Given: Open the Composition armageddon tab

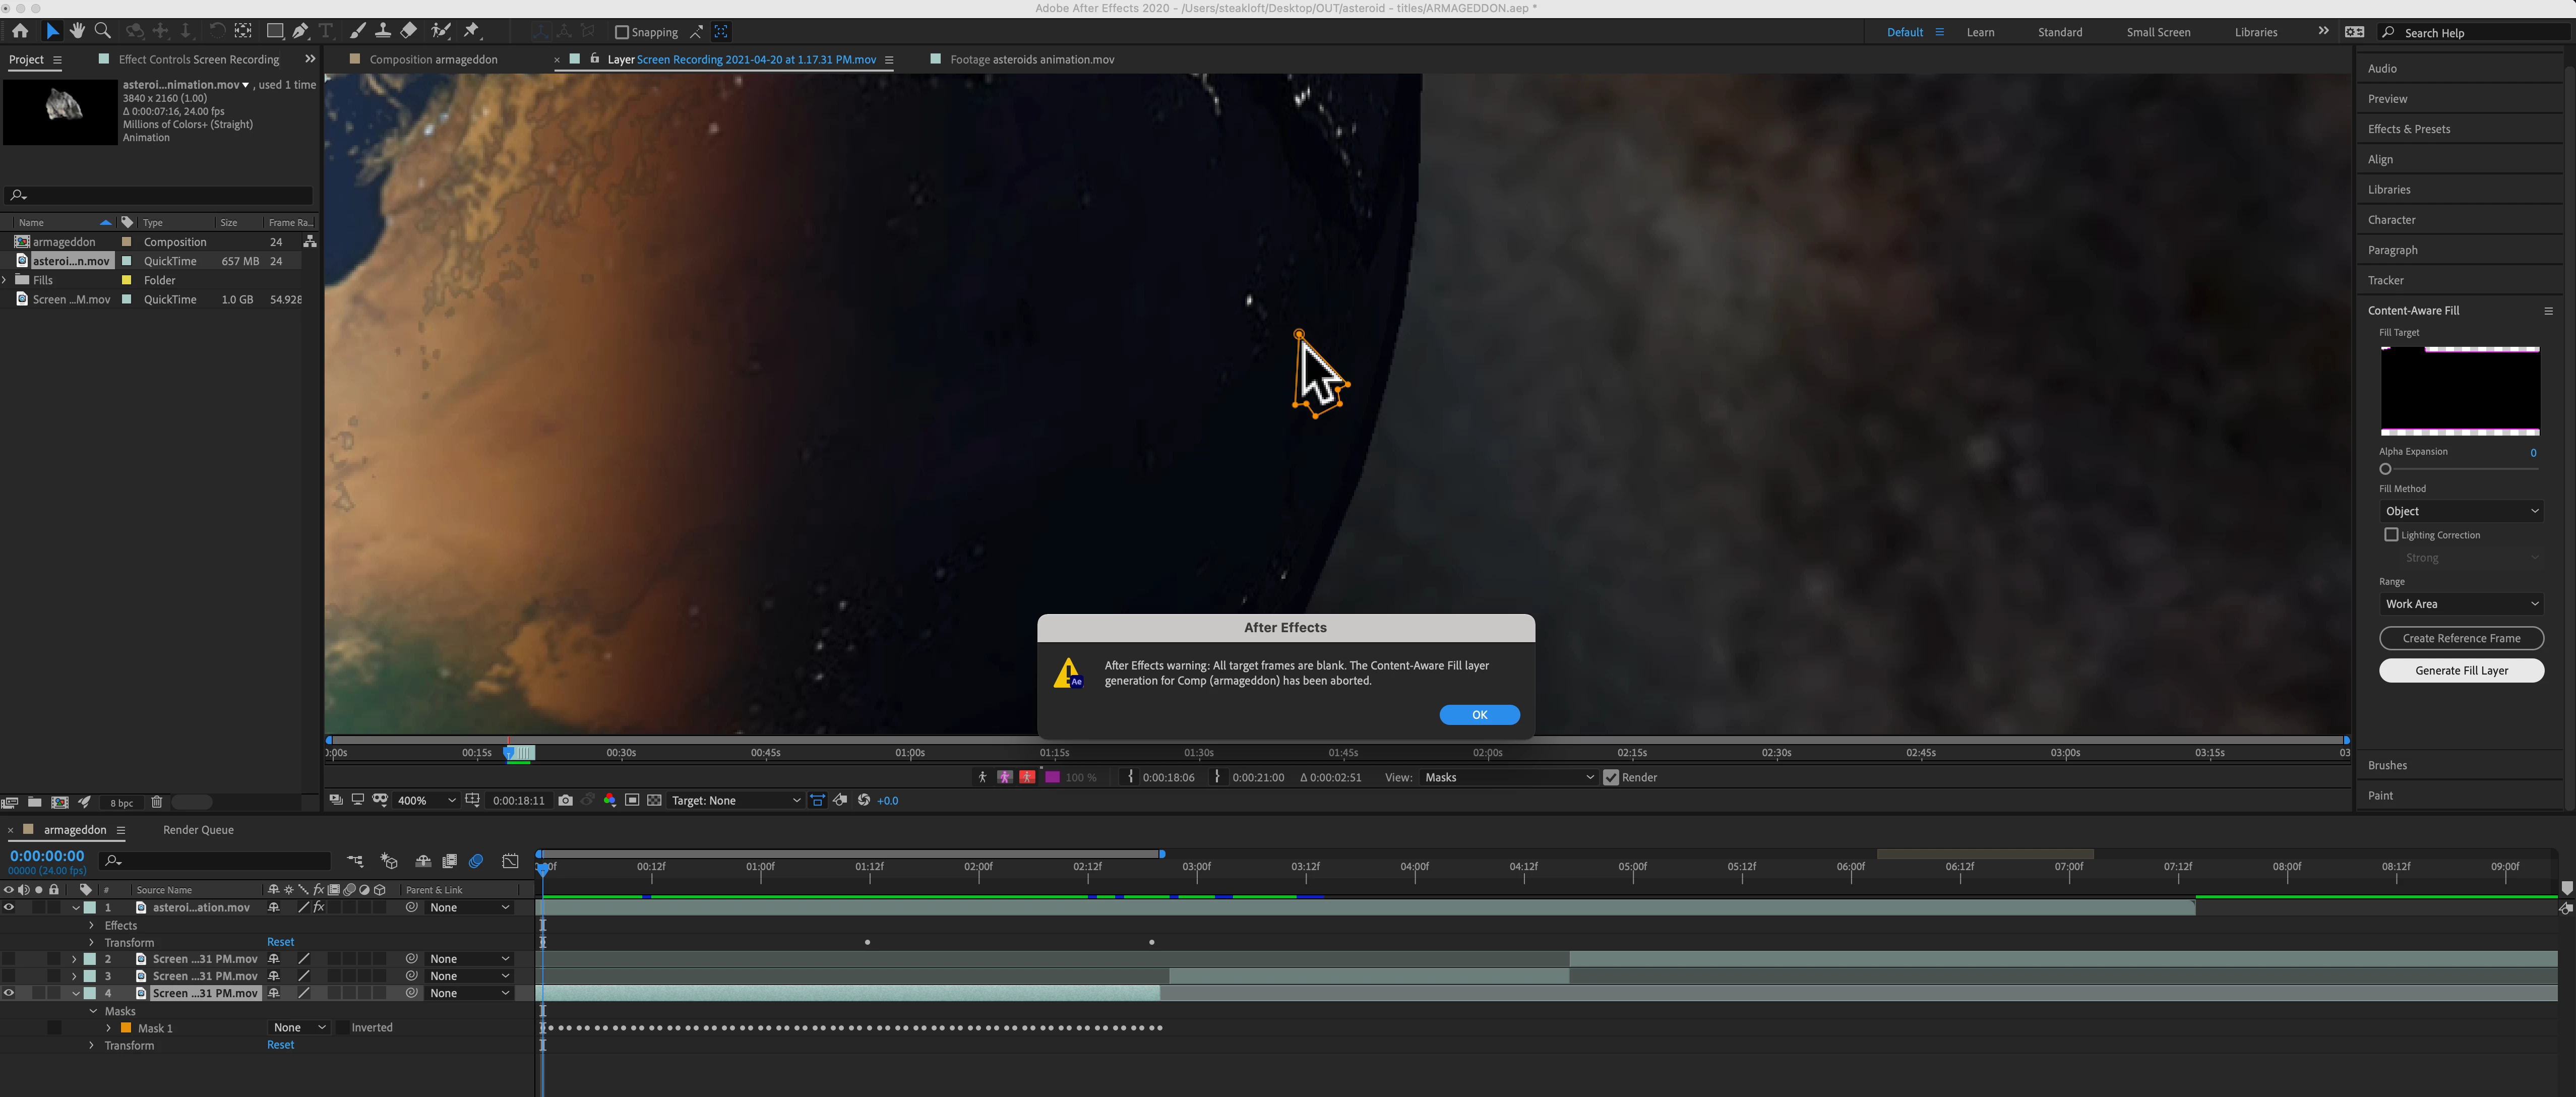Looking at the screenshot, I should [x=433, y=60].
